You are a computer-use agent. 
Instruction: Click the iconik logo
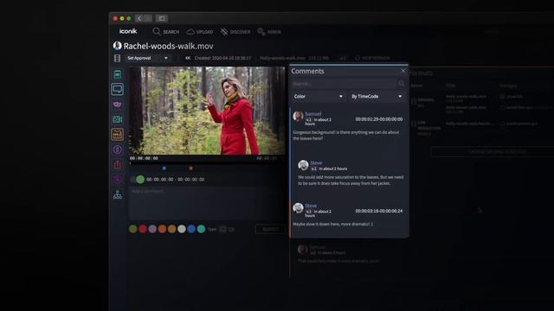pyautogui.click(x=128, y=31)
